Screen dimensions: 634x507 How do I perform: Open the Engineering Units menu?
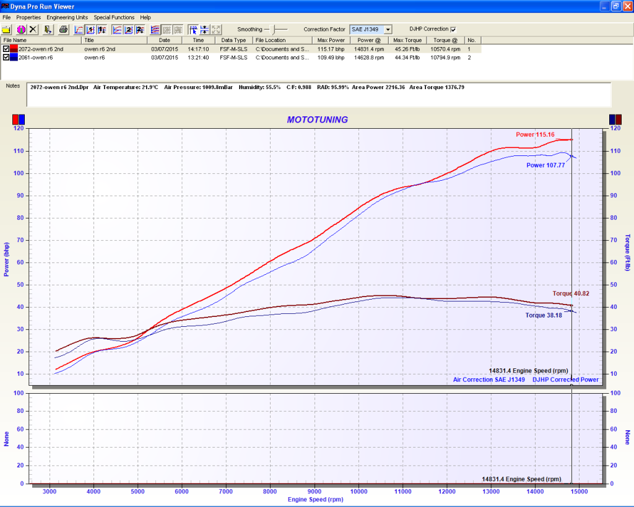pyautogui.click(x=67, y=17)
